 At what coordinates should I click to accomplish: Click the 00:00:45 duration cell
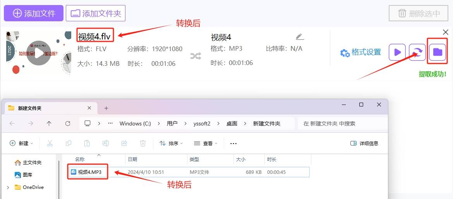coord(276,172)
